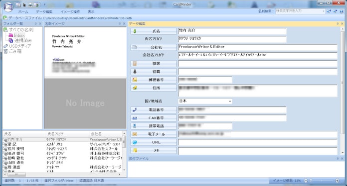
Task: Click the FAX番号 field button
Action: click(154, 118)
